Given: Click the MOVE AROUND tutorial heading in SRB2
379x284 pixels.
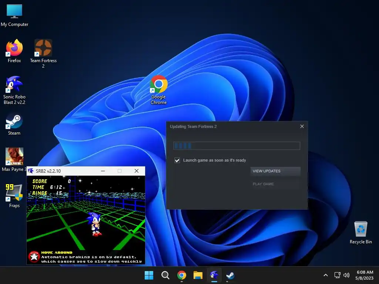Looking at the screenshot, I should coord(57,253).
